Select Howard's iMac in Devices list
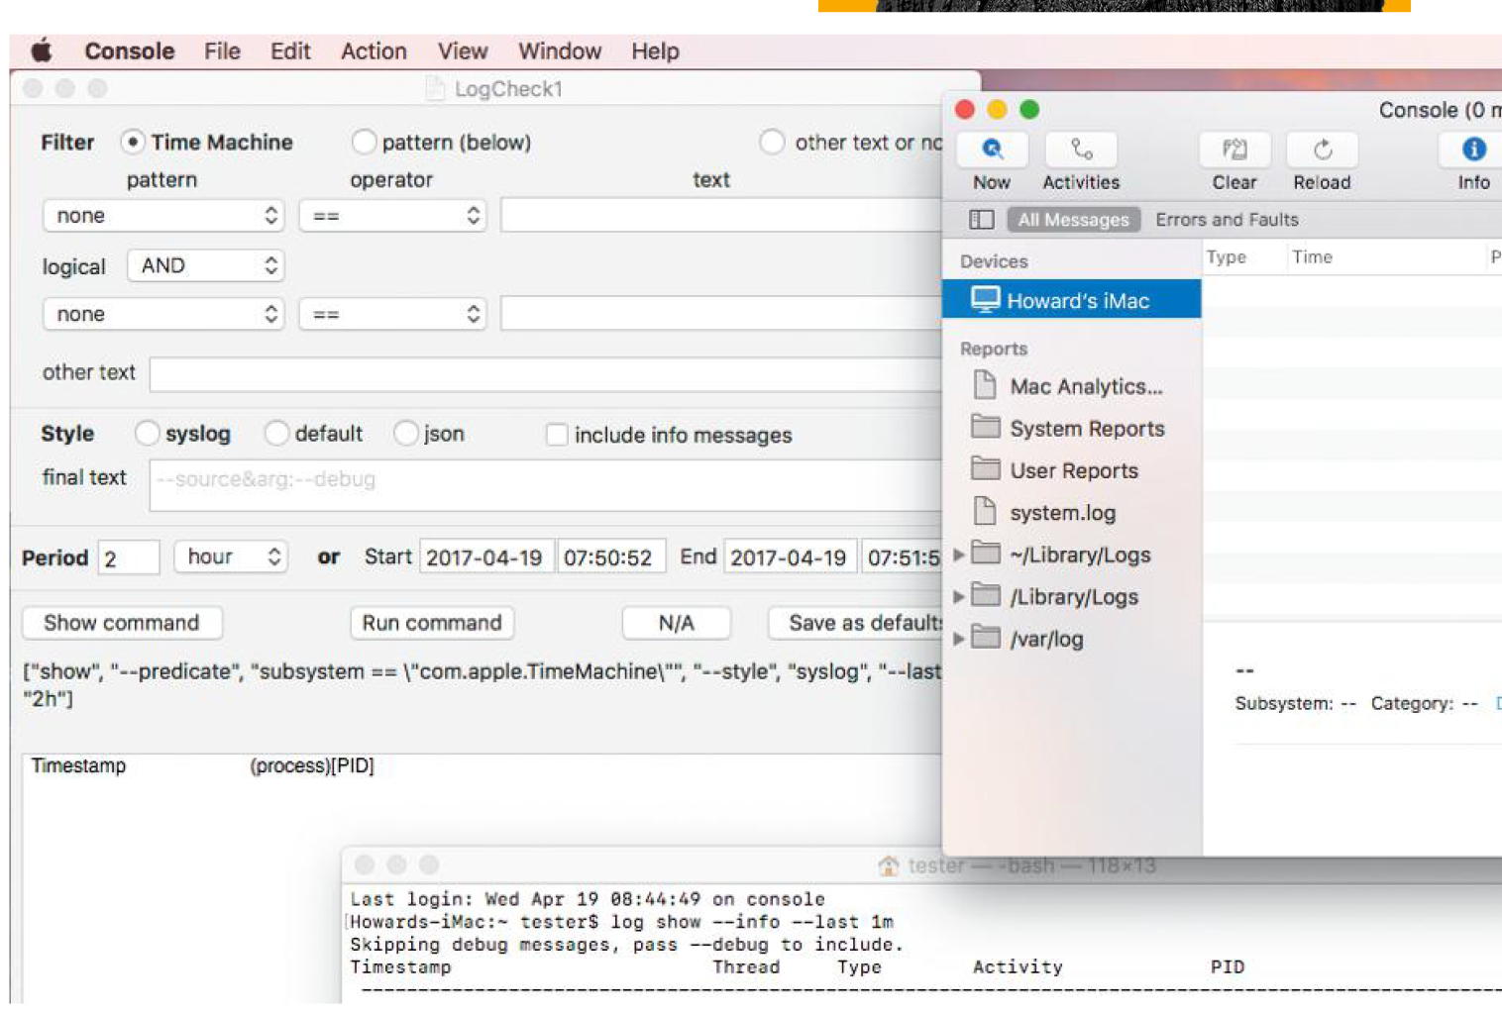1502x1015 pixels. pos(1071,300)
